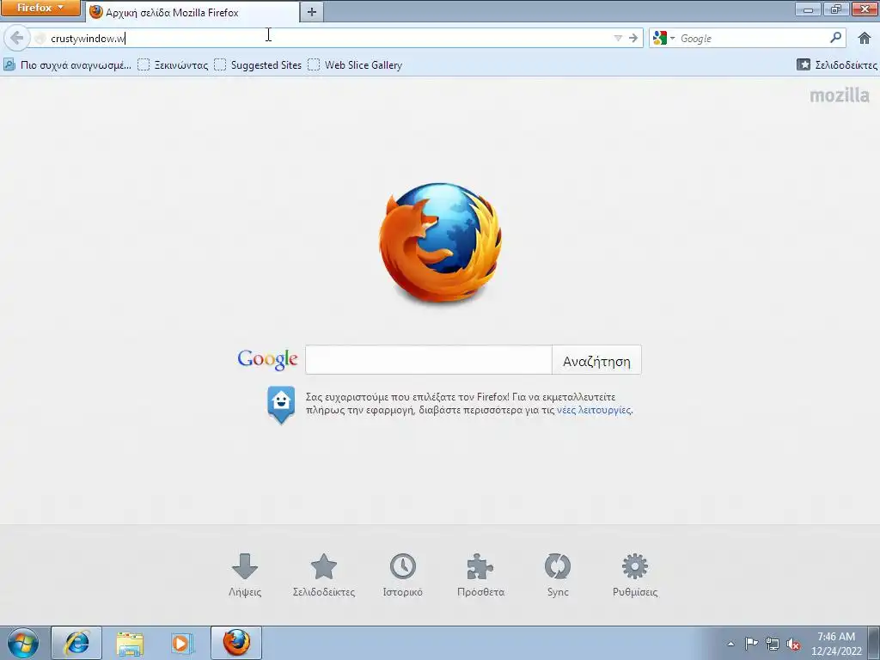880x660 pixels.
Task: Open the clock showing 7:46 AM
Action: pos(836,644)
